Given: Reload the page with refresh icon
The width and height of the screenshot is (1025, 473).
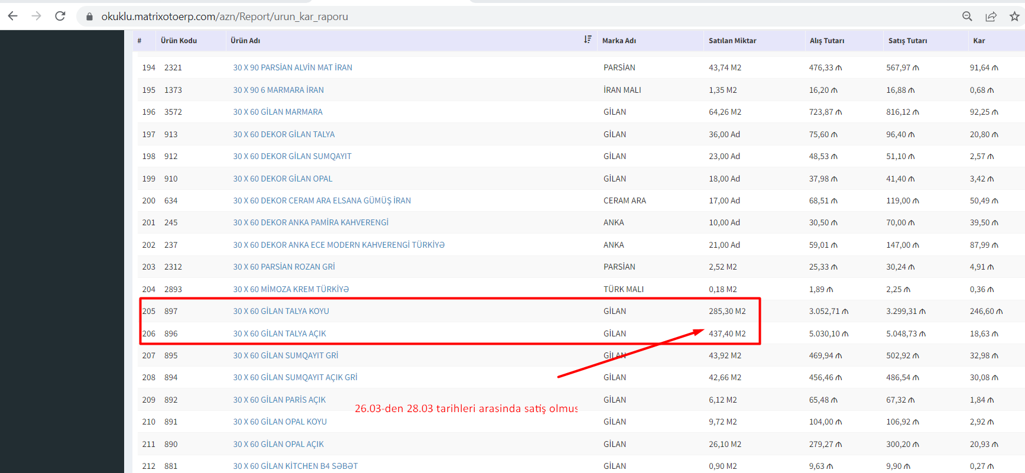Looking at the screenshot, I should coord(60,16).
